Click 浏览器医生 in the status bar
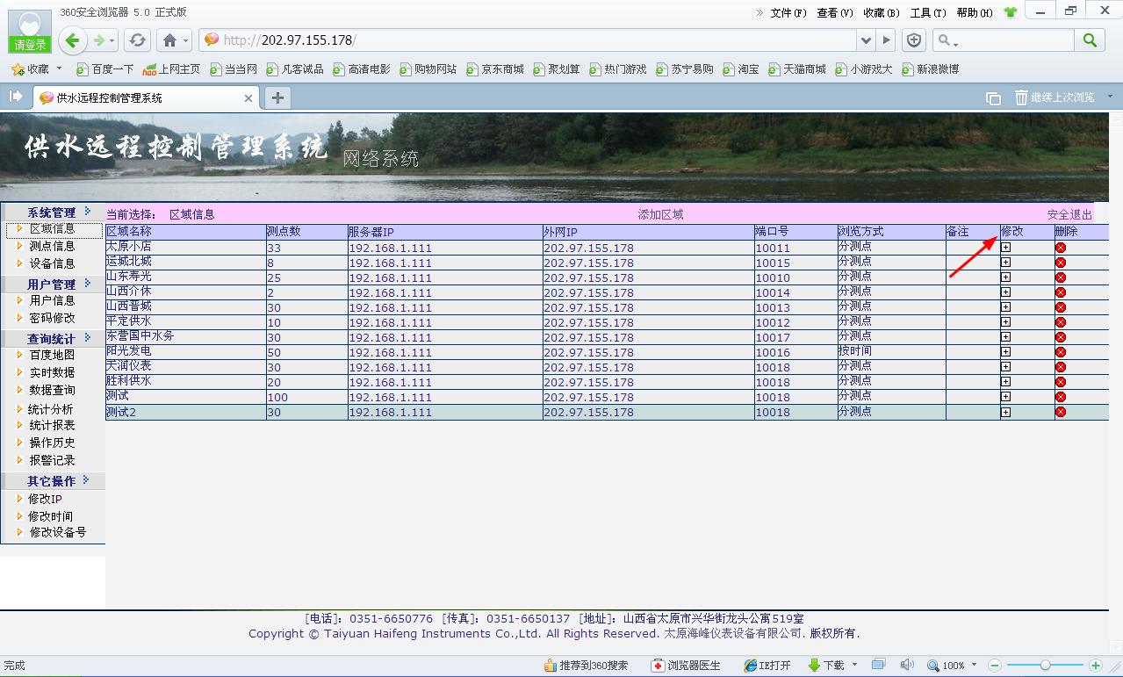The width and height of the screenshot is (1123, 677). 687,666
